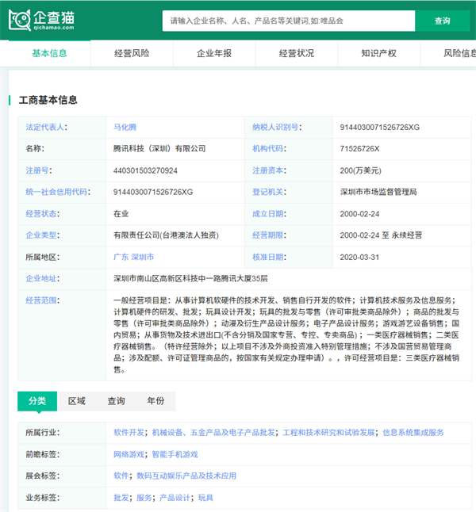The width and height of the screenshot is (476, 512).
Task: Click the 信息系统集成服务 industry link
Action: pyautogui.click(x=413, y=433)
